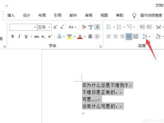
Task: Open text effects blue A tool
Action: pos(60,36)
